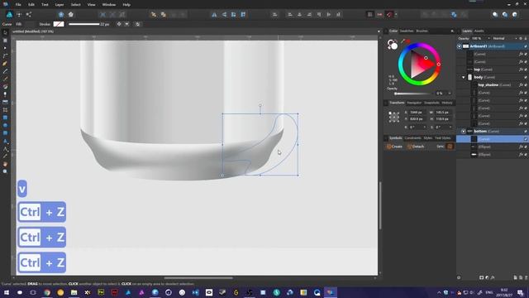The height and width of the screenshot is (298, 529).
Task: Select the Zoom tool in the toolbox
Action: (x=5, y=171)
